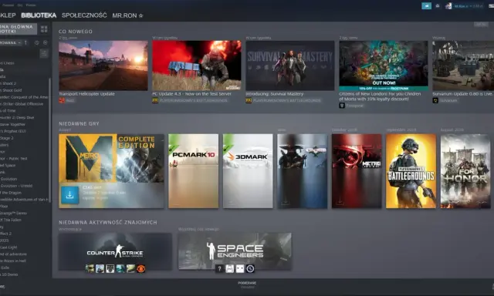
Task: Open the grid collections view icon
Action: pyautogui.click(x=44, y=29)
